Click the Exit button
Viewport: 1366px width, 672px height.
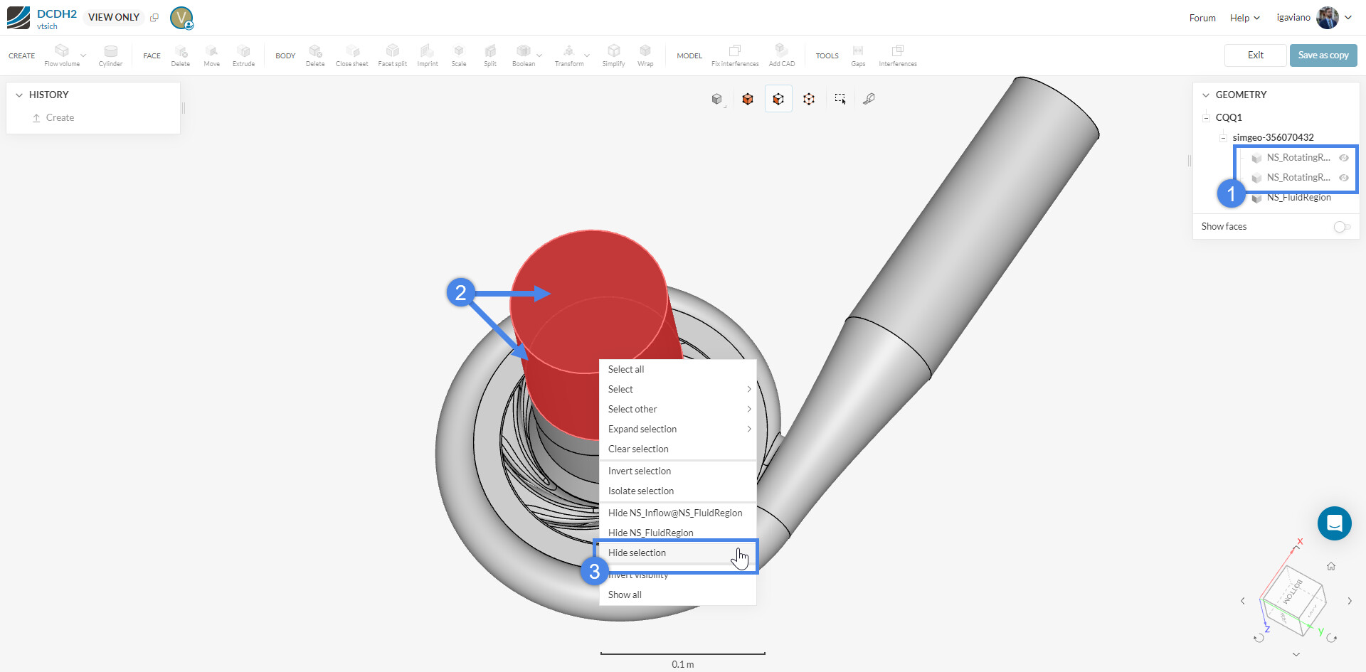coord(1255,55)
